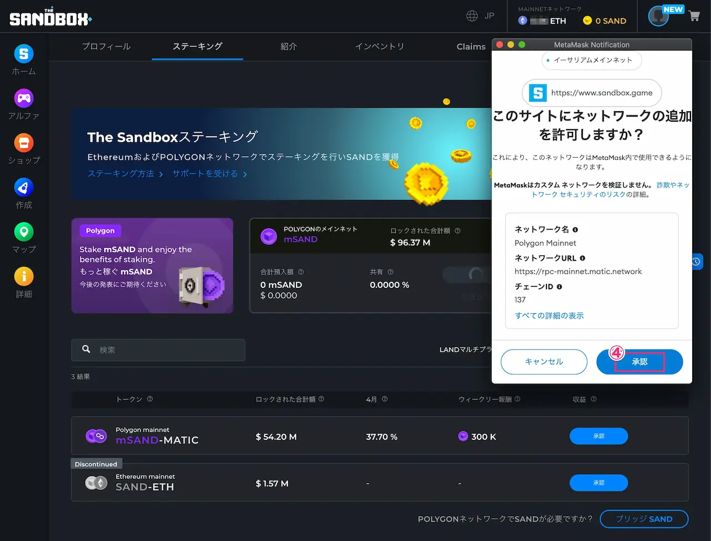Open the JP language selector

[480, 16]
